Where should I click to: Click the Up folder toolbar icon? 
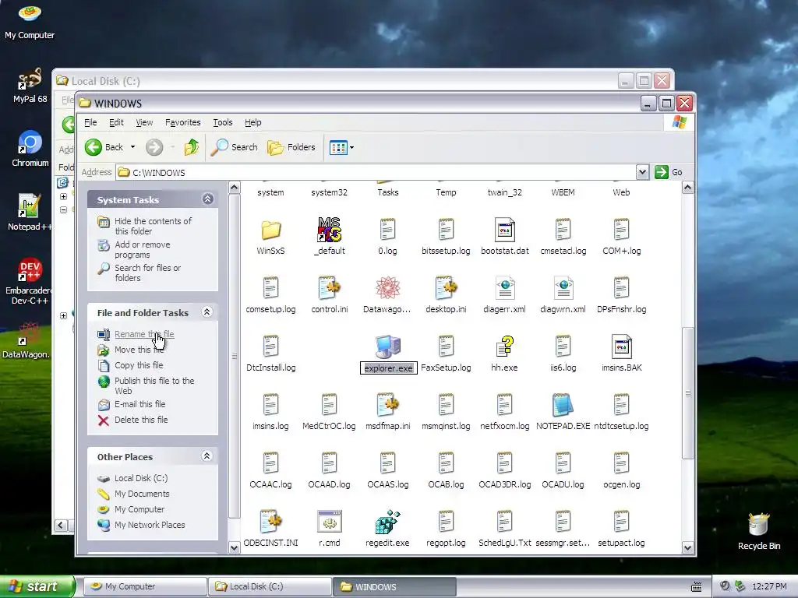tap(192, 147)
